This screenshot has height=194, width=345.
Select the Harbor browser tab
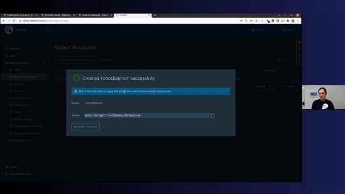[x=133, y=15]
